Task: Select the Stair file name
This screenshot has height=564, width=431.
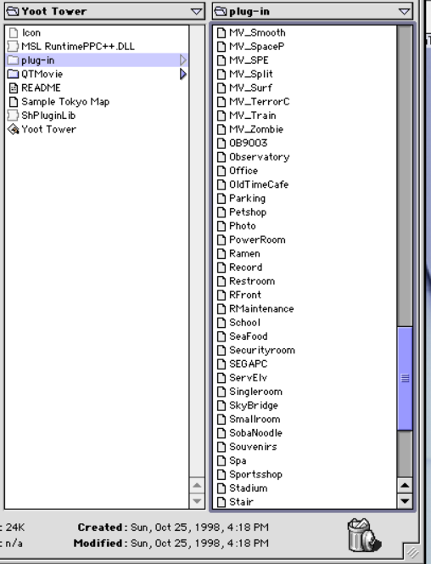Action: [241, 502]
